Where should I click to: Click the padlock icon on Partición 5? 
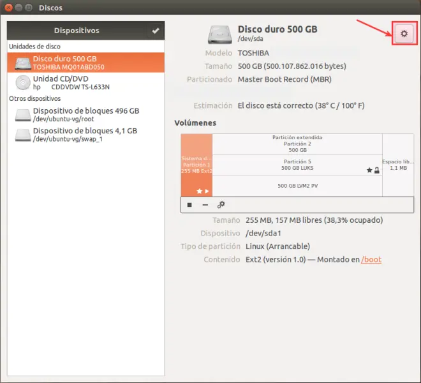click(377, 170)
